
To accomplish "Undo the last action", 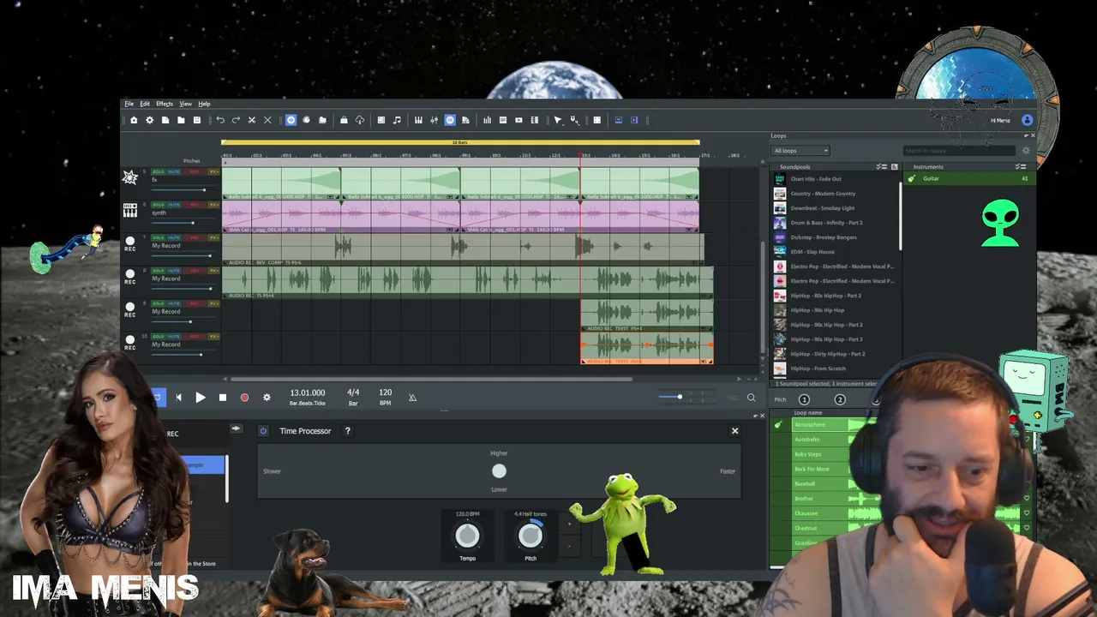I will point(220,120).
